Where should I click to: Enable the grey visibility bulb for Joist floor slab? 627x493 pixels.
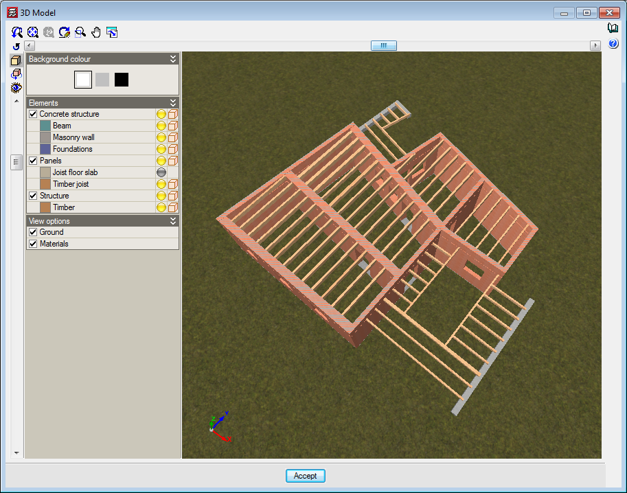tap(161, 172)
